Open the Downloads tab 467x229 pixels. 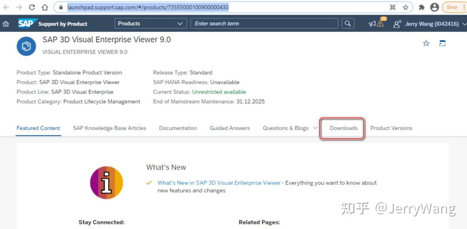pyautogui.click(x=343, y=128)
